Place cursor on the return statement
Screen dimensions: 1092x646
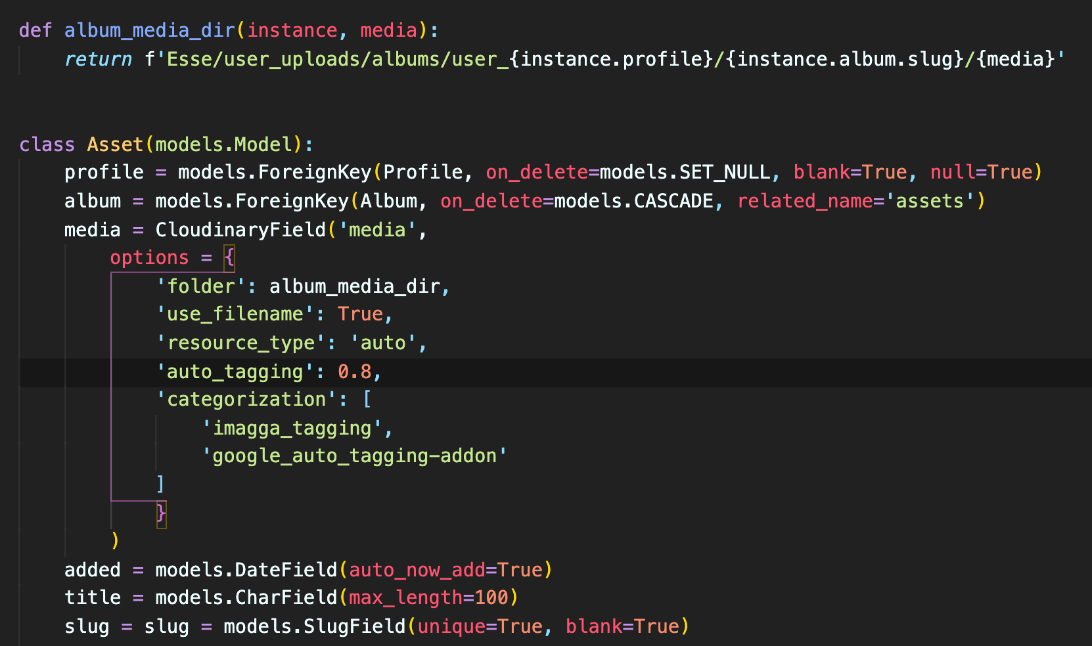coord(97,59)
